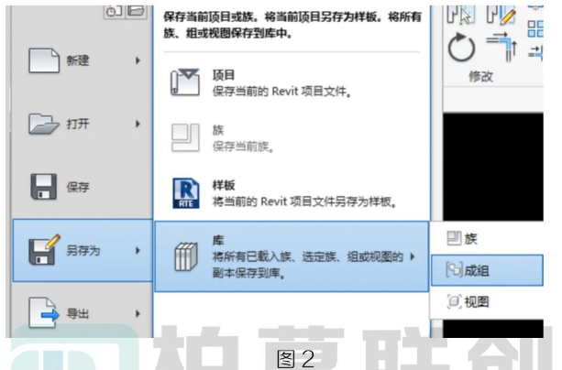The height and width of the screenshot is (370, 562).
Task: Choose the 保存 menu entry
Action: (x=83, y=187)
